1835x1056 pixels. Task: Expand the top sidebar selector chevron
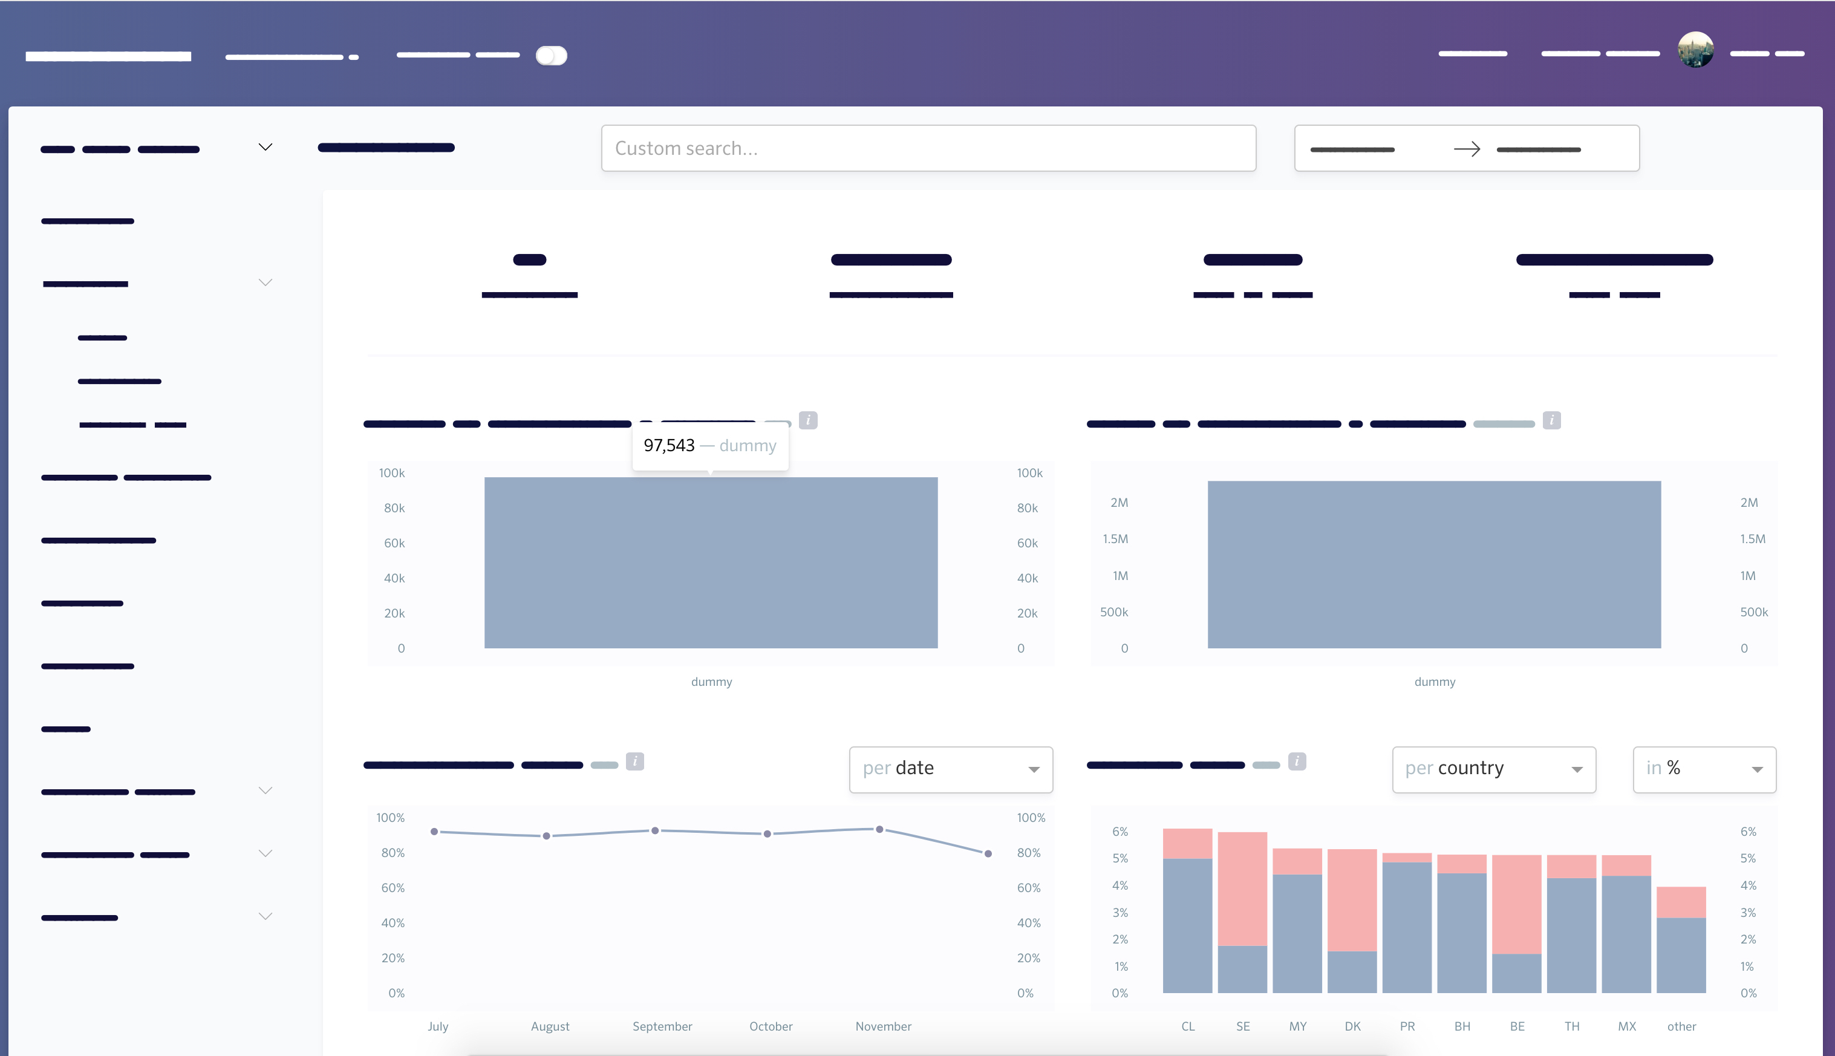(266, 147)
